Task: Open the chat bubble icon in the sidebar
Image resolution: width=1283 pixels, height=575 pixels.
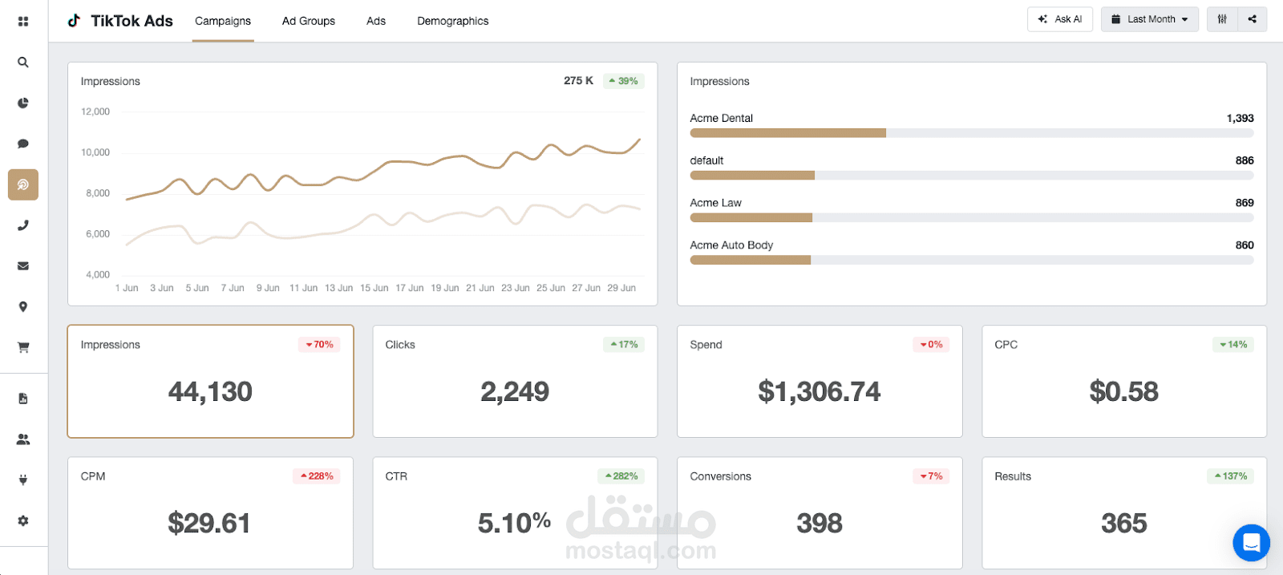Action: coord(23,144)
